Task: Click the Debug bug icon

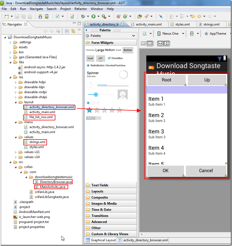Action: 83,16
